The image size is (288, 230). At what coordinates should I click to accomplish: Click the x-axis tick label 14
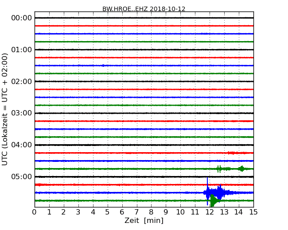[239, 212]
